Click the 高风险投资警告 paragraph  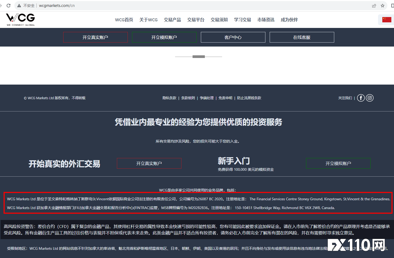[x=197, y=230]
